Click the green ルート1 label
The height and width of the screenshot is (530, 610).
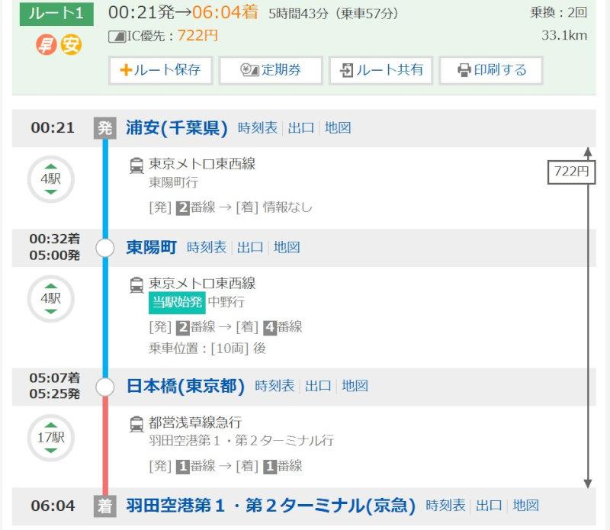[x=56, y=14]
